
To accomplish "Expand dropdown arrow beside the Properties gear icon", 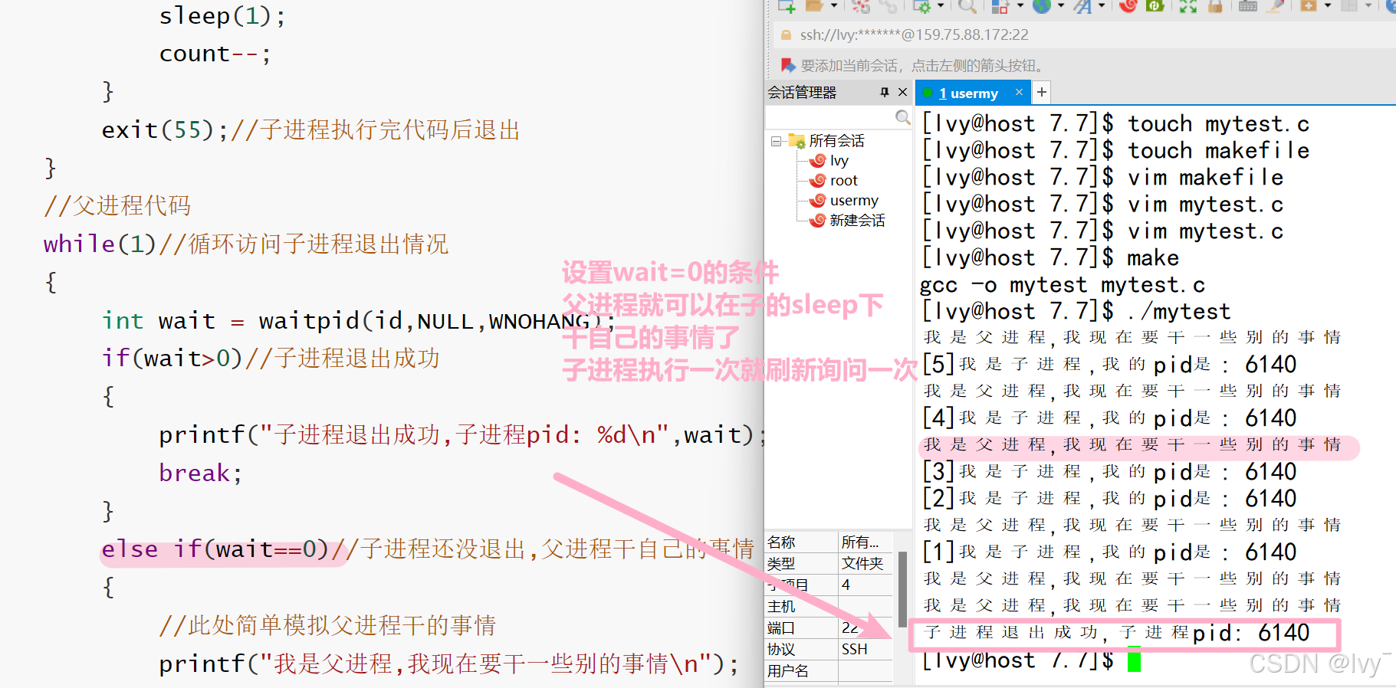I will pos(940,6).
